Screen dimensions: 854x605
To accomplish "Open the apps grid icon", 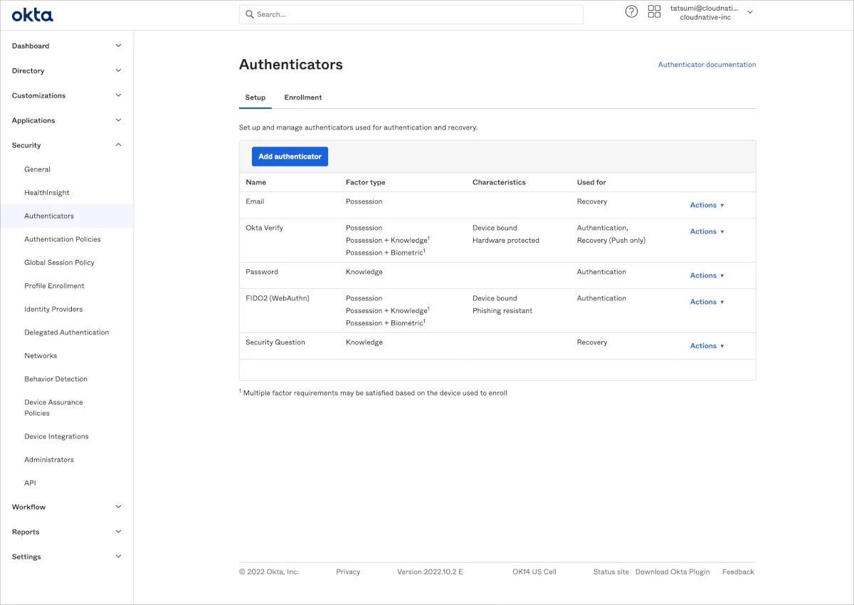I will [654, 11].
